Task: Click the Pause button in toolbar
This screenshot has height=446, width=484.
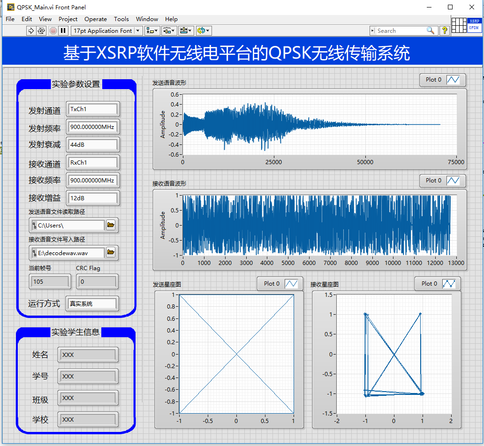Action: [x=63, y=30]
